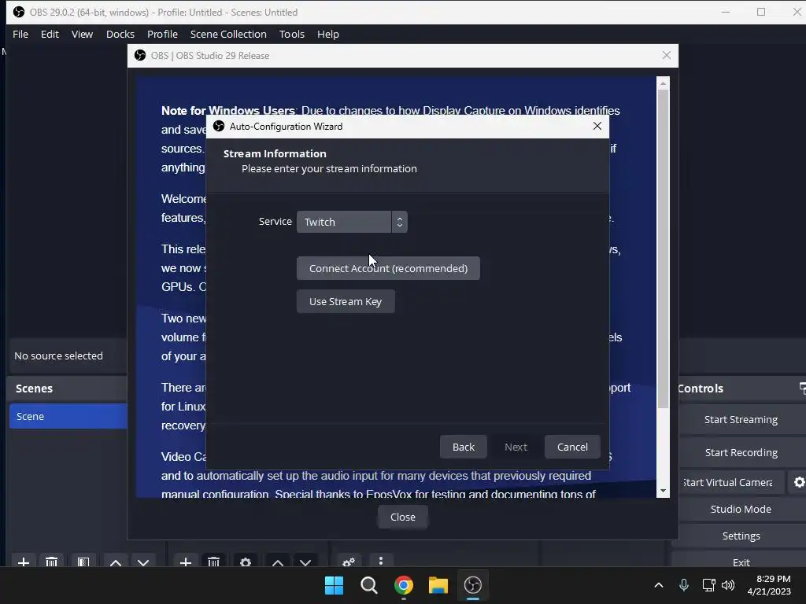Open advanced audio properties gears icon
806x604 pixels.
coord(349,562)
